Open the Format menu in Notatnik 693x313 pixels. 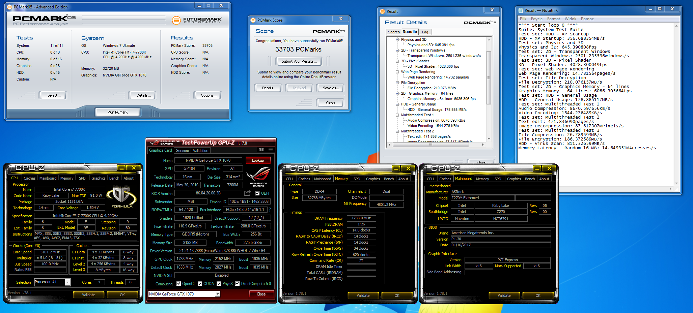553,19
